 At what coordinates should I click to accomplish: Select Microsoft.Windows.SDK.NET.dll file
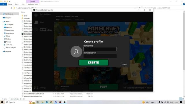click(x=34, y=94)
